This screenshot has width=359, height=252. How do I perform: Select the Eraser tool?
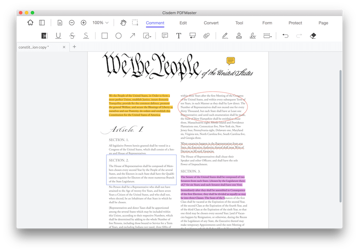(x=313, y=36)
